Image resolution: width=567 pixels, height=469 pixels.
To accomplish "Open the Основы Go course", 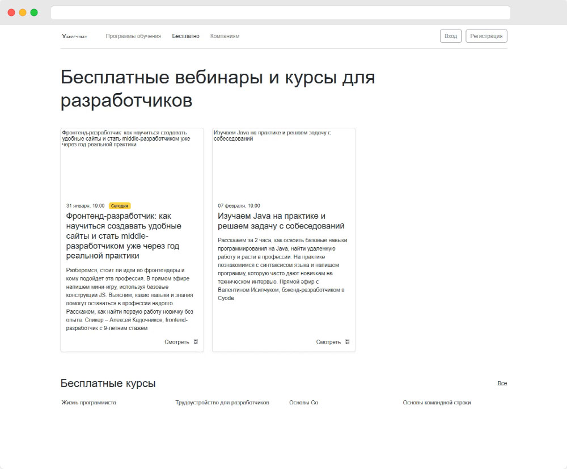I will pyautogui.click(x=303, y=402).
